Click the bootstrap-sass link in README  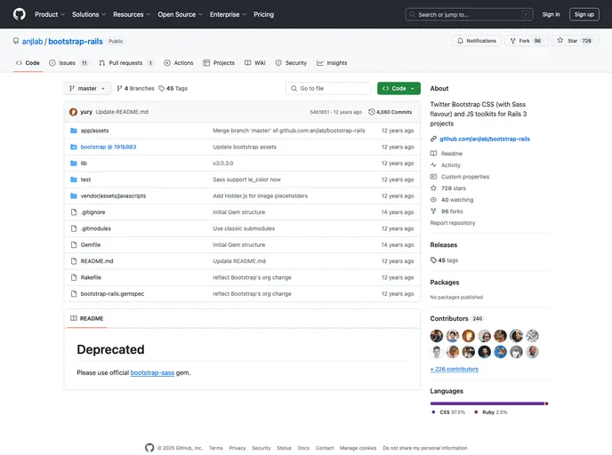152,372
